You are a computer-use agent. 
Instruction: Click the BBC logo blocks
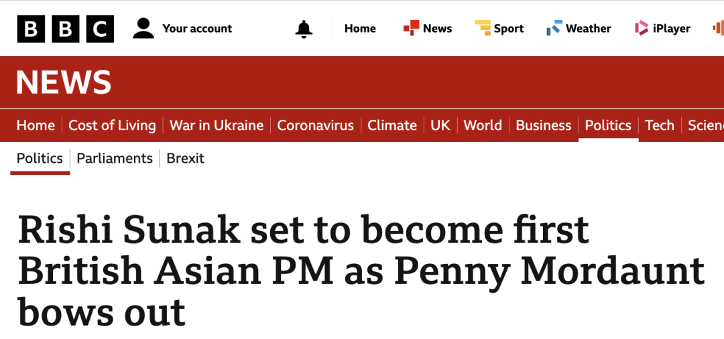click(66, 29)
